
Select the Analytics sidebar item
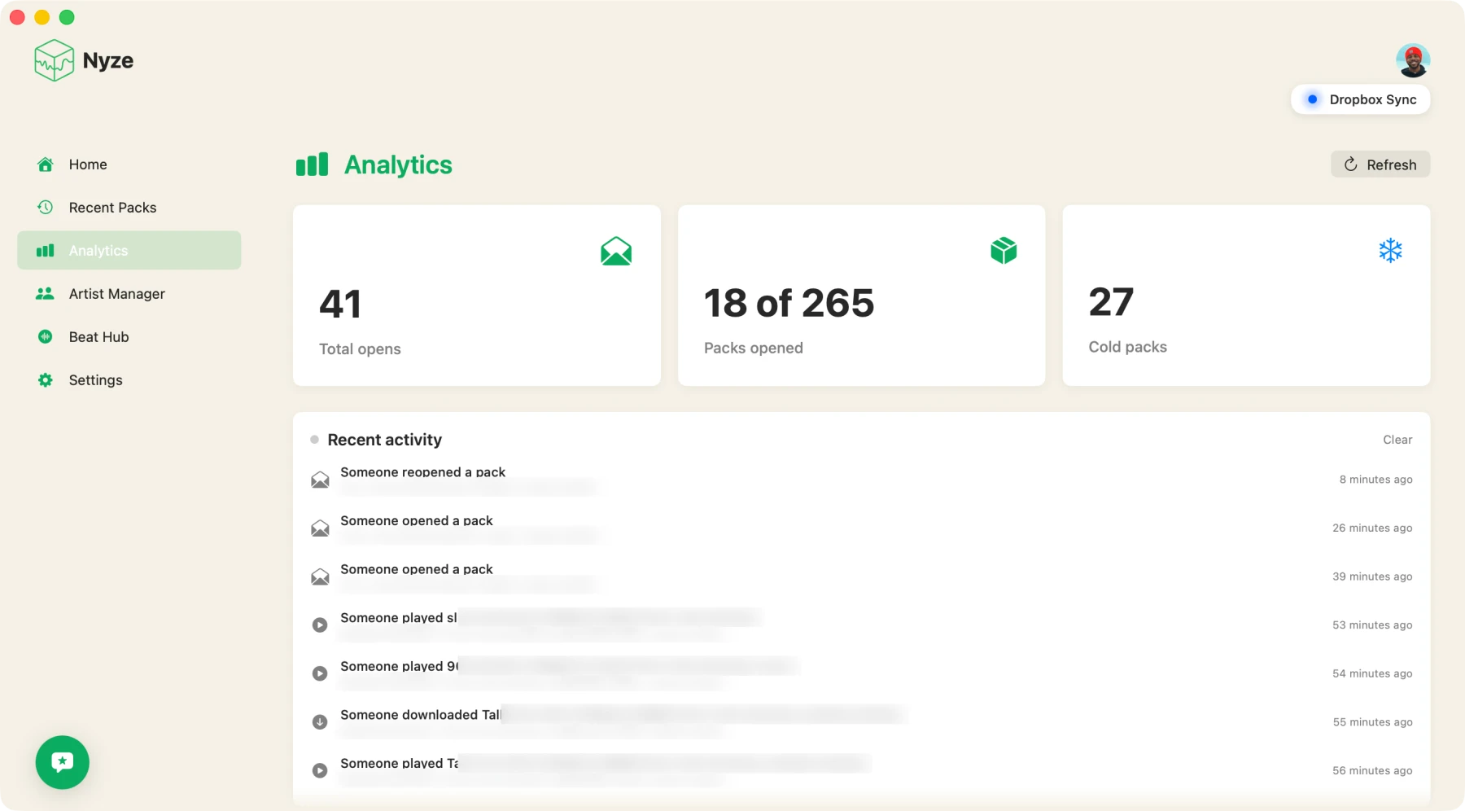129,250
